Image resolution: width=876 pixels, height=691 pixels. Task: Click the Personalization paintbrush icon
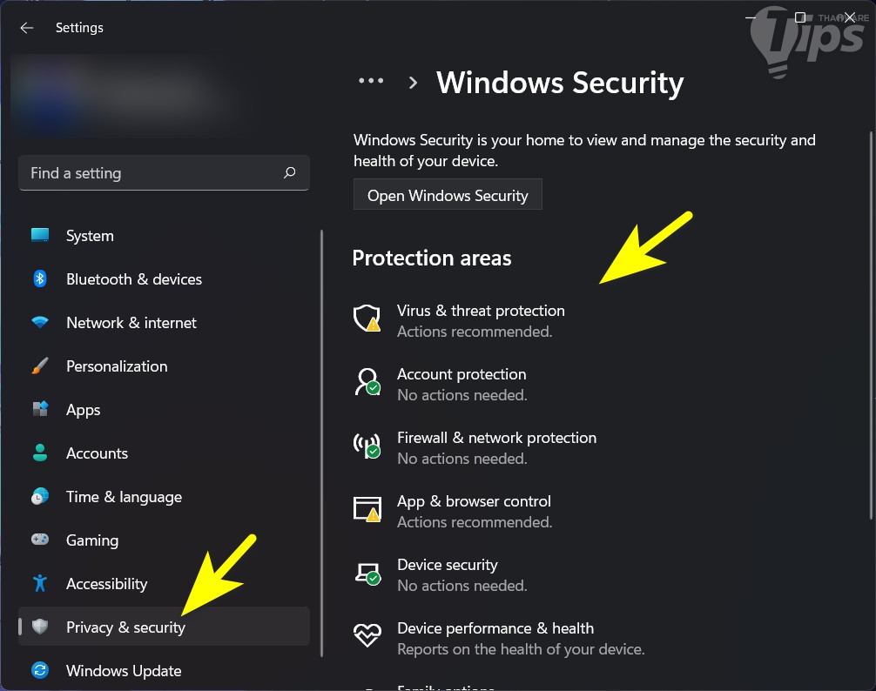coord(40,366)
